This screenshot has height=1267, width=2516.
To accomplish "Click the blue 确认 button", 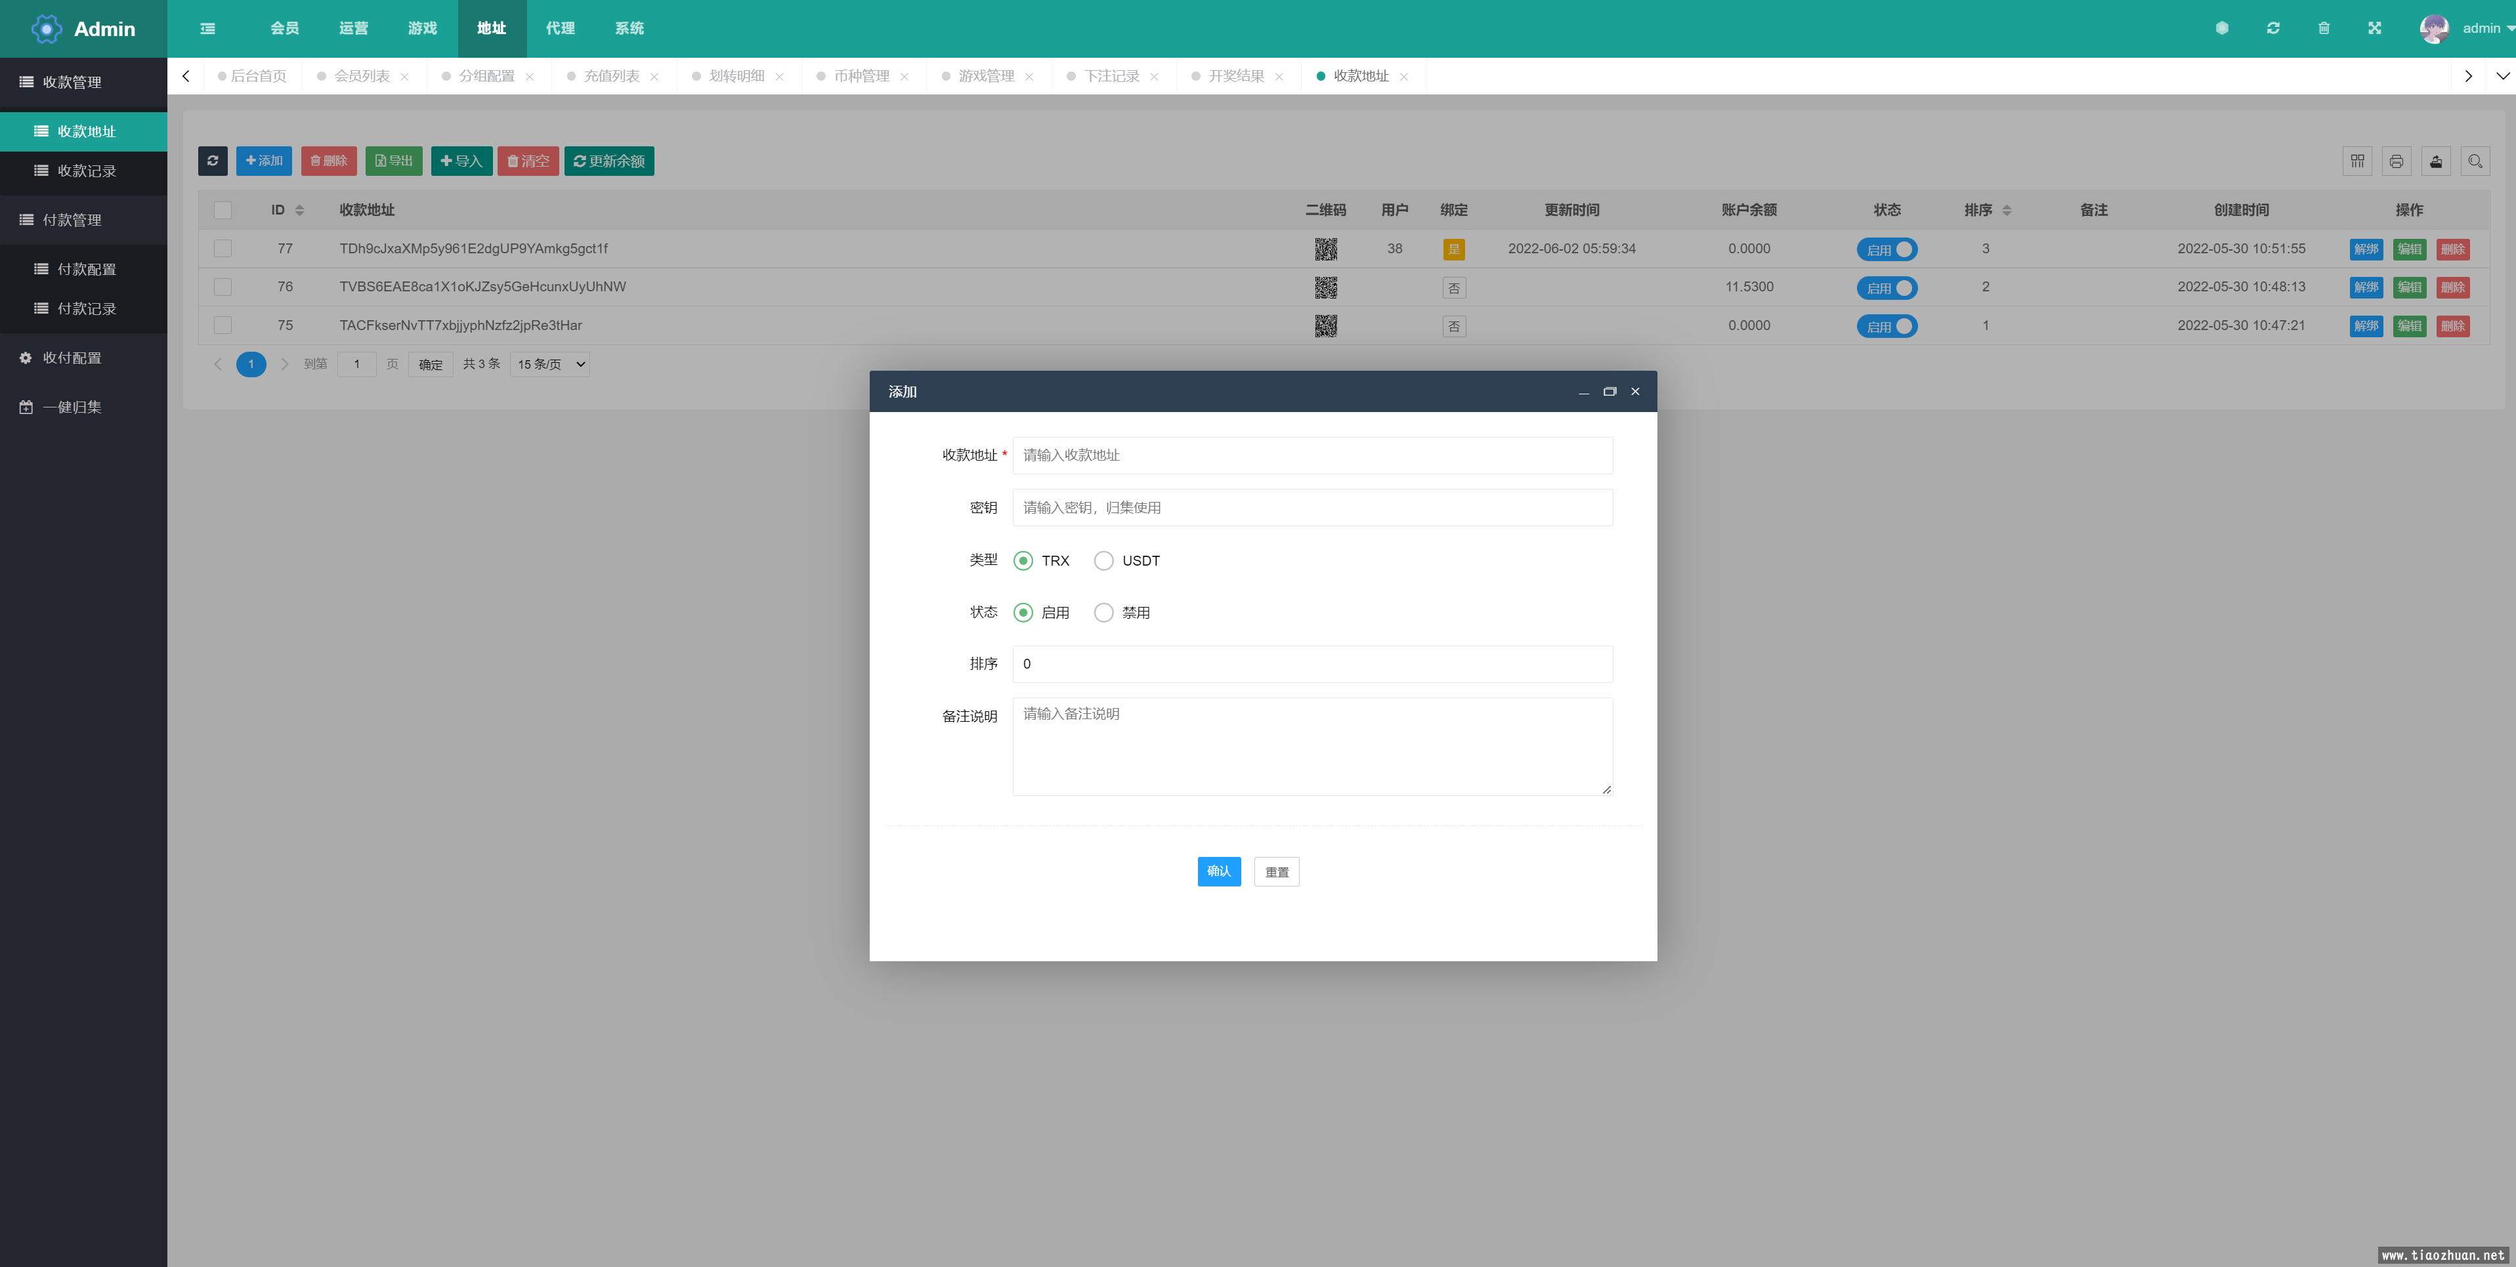I will coord(1219,871).
